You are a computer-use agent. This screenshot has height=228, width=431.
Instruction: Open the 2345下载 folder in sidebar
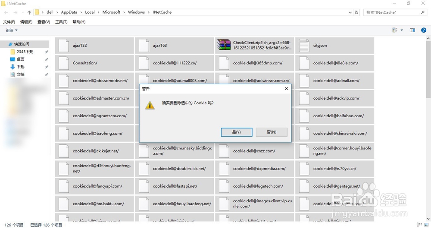(25, 52)
